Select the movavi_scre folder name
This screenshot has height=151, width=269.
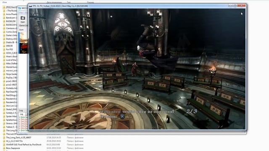tap(11, 70)
